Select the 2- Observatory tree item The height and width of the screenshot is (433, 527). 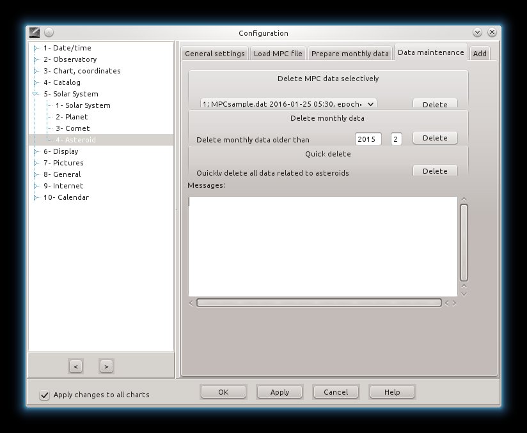70,59
